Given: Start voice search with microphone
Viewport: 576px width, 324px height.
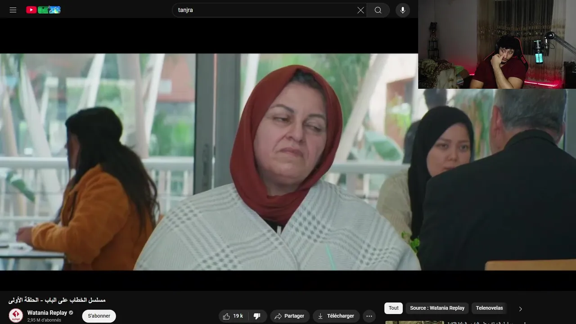Looking at the screenshot, I should (x=403, y=10).
